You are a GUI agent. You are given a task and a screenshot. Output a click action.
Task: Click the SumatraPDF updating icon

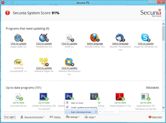click(x=18, y=62)
